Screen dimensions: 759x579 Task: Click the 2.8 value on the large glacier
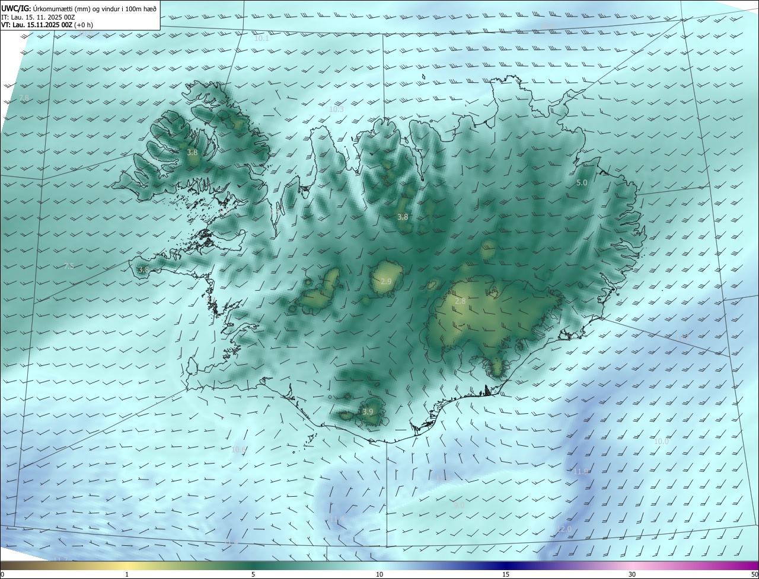[460, 301]
